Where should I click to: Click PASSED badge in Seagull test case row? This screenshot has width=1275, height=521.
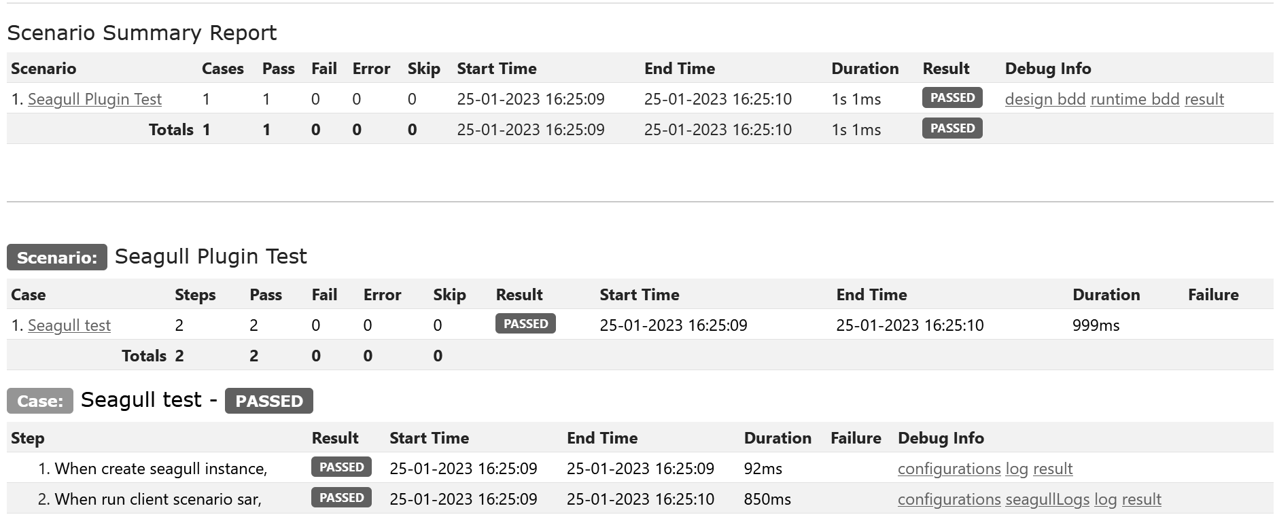pos(525,324)
